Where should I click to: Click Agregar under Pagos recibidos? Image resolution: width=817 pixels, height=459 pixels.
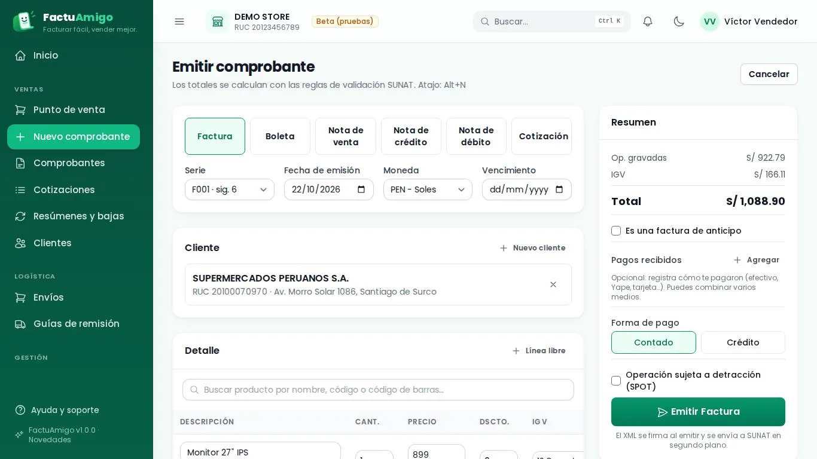pos(757,260)
